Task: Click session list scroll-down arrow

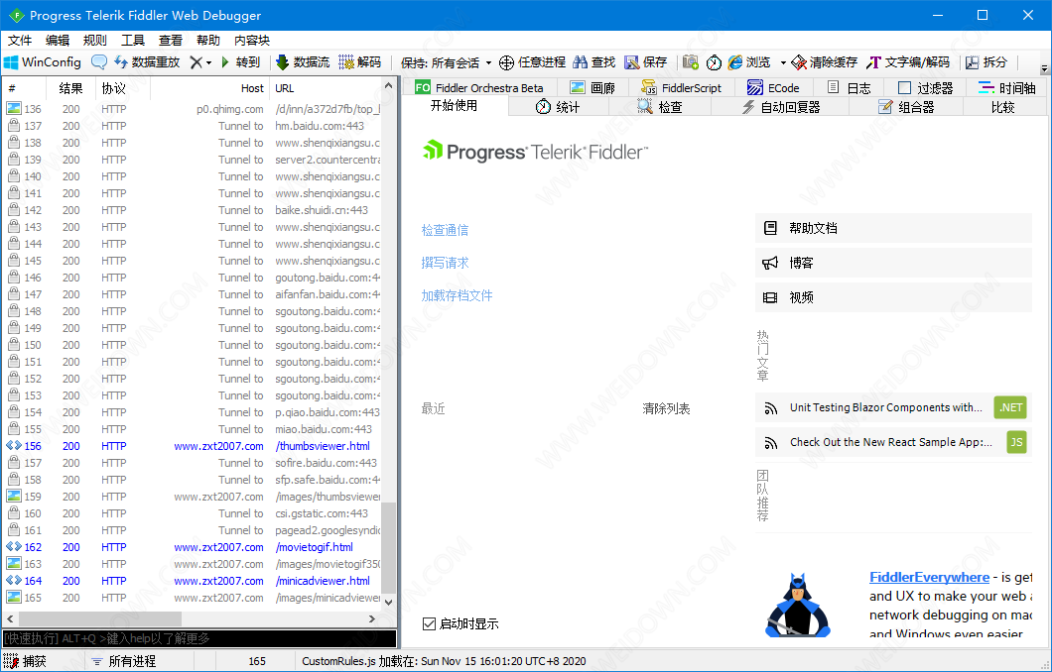Action: tap(388, 602)
